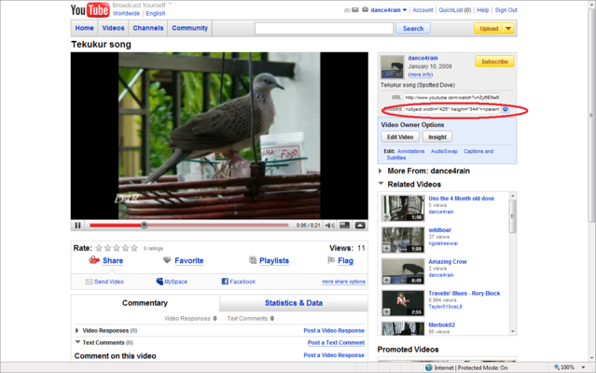This screenshot has width=596, height=373.
Task: Open the Upload dropdown arrow
Action: click(x=508, y=29)
